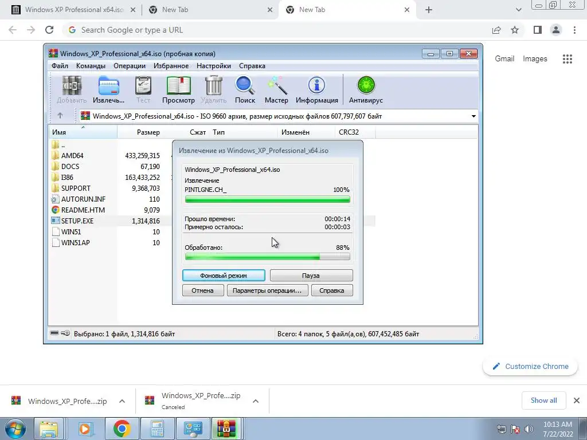Screen dimensions: 587x440
Task: Sort by the CRC32 column header
Action: click(355, 132)
